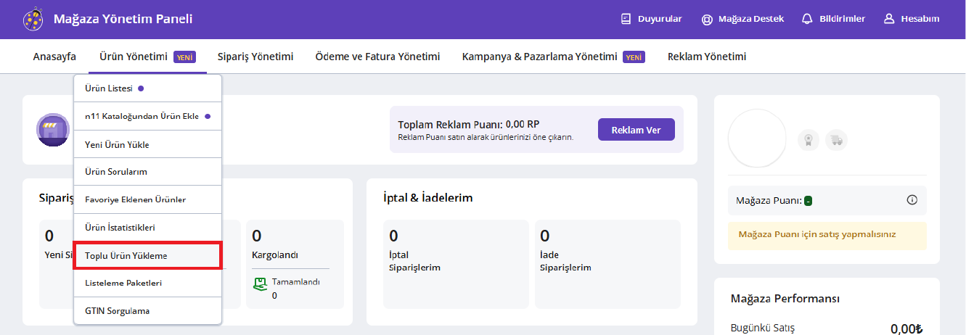Expand Ödeme ve Fatura Yönetimi menu
The image size is (966, 335).
[377, 57]
